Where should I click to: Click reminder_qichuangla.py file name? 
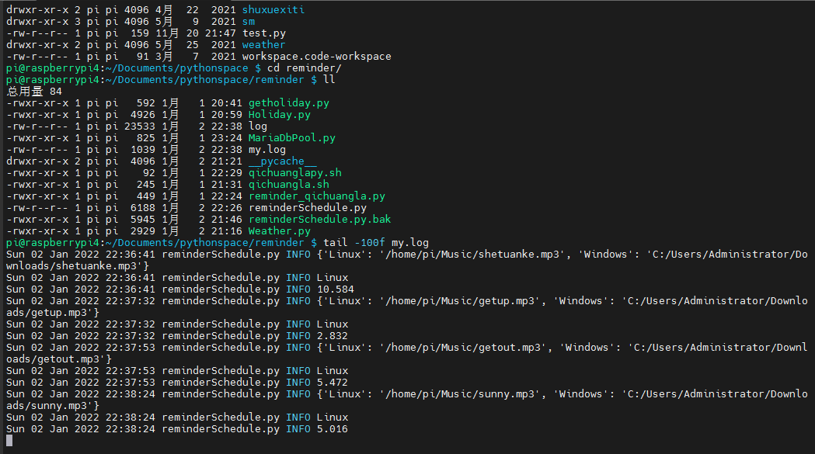pyautogui.click(x=317, y=196)
